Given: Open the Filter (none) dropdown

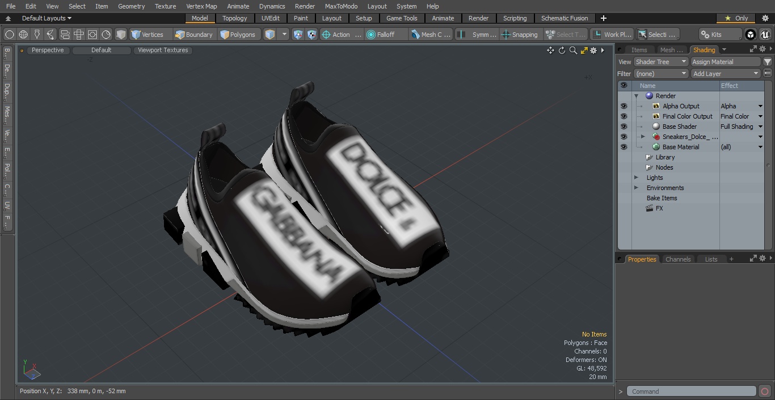Looking at the screenshot, I should [x=661, y=74].
